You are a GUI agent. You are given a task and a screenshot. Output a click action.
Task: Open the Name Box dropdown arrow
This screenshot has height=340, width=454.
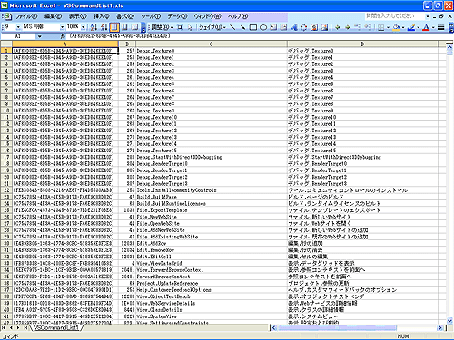[x=40, y=36]
